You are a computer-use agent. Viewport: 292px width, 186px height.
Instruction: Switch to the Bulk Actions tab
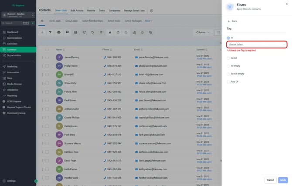pos(77,10)
